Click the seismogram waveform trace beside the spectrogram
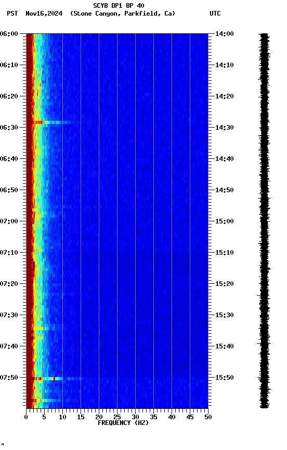This screenshot has height=450, width=287. (x=264, y=221)
